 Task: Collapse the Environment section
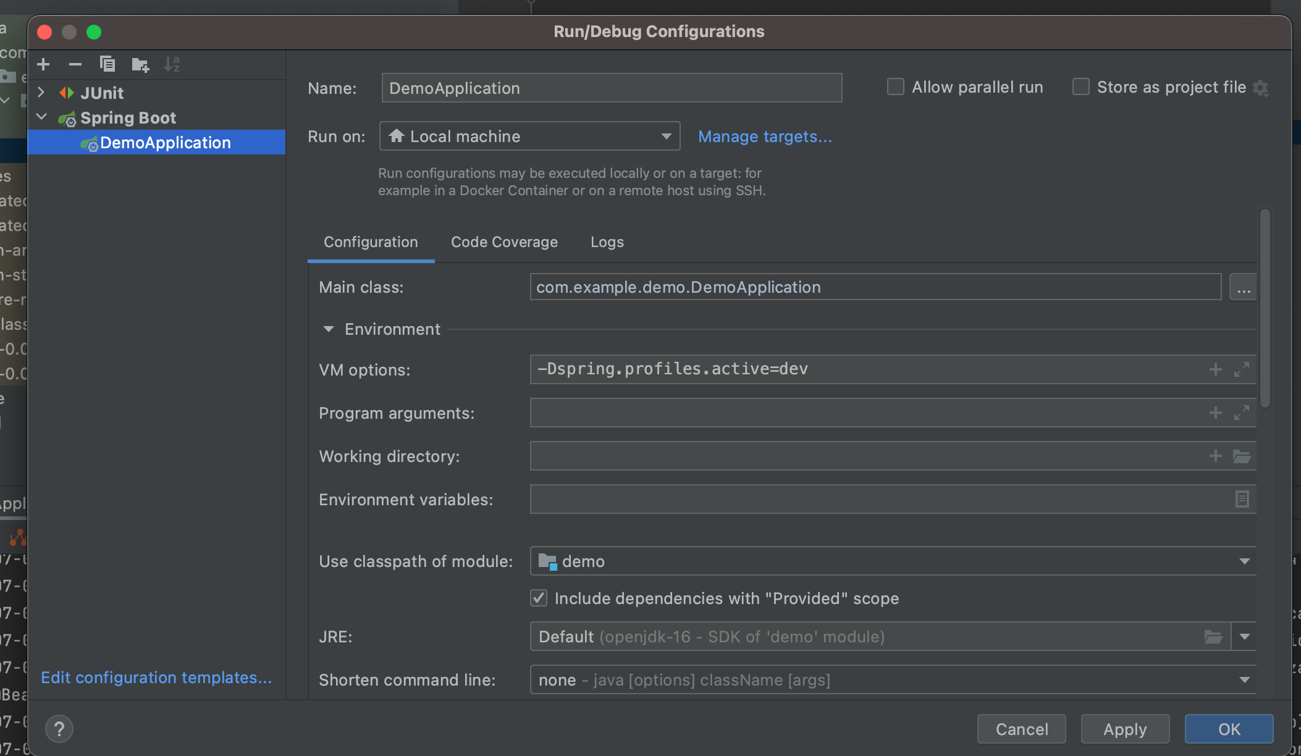[329, 329]
